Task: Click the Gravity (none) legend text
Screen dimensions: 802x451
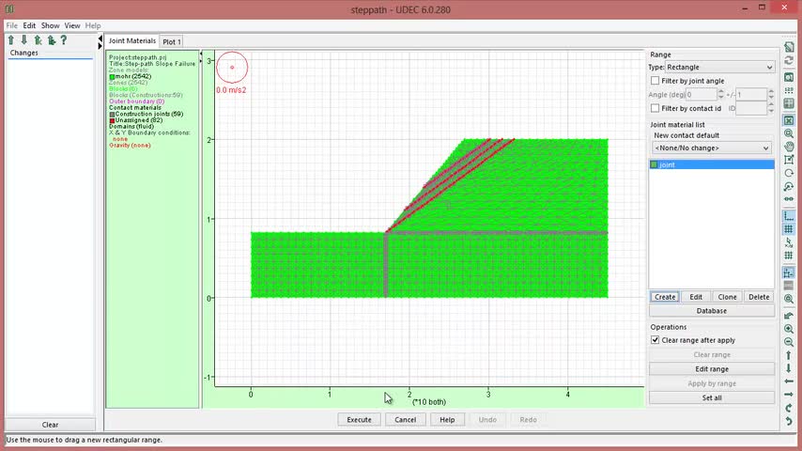Action: [130, 146]
